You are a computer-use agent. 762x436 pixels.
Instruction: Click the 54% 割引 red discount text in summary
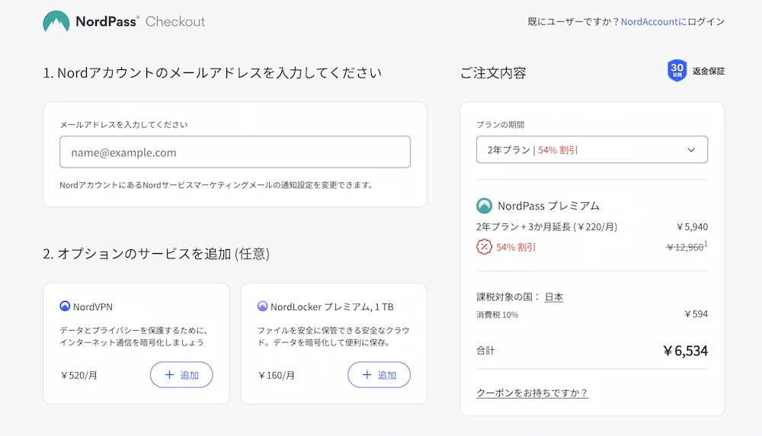[516, 247]
